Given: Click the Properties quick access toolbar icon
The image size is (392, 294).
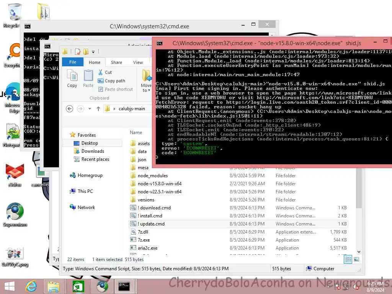Looking at the screenshot, I should pos(78,52).
